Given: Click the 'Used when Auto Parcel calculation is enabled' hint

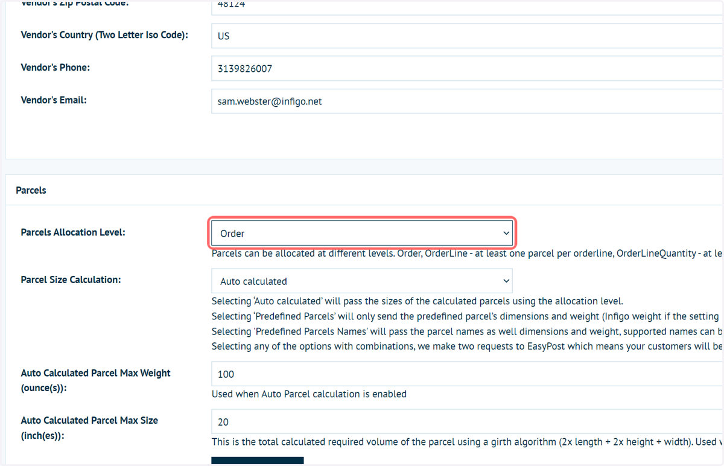Looking at the screenshot, I should pyautogui.click(x=309, y=394).
